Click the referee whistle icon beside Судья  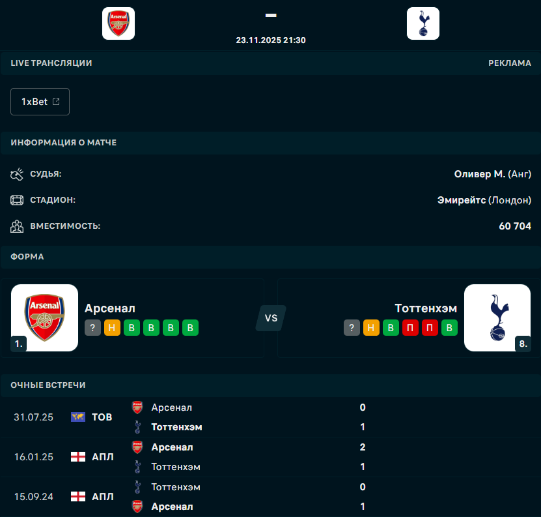[17, 174]
